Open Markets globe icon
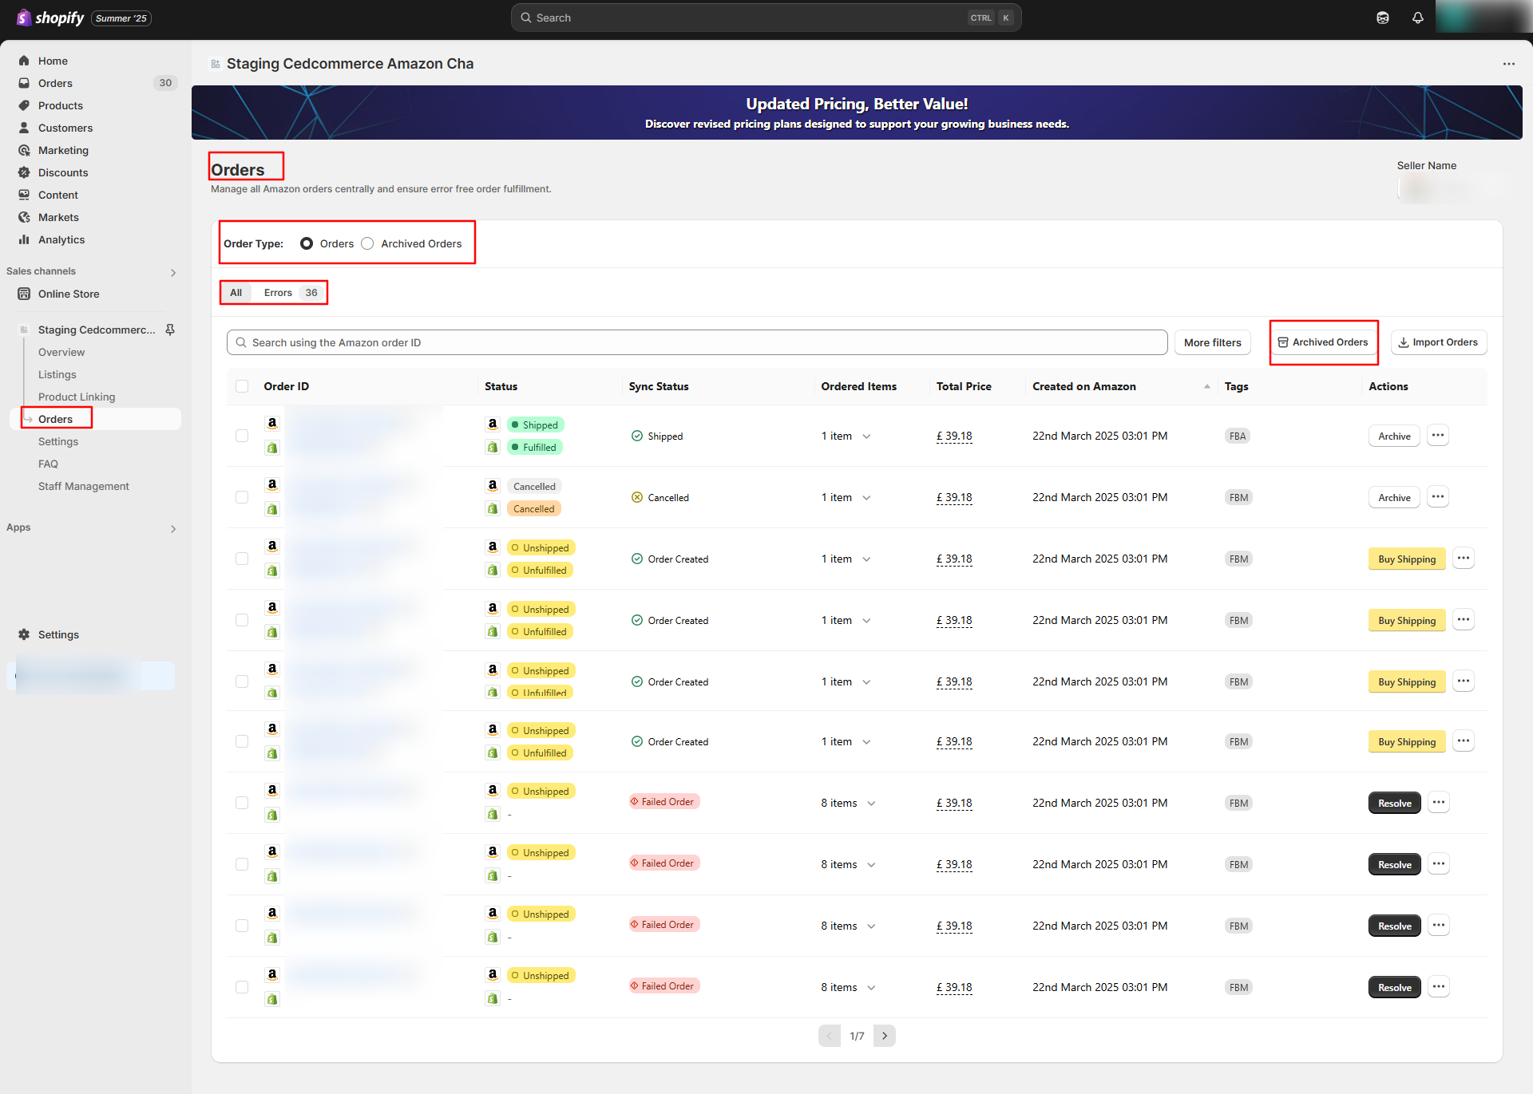 (x=24, y=217)
